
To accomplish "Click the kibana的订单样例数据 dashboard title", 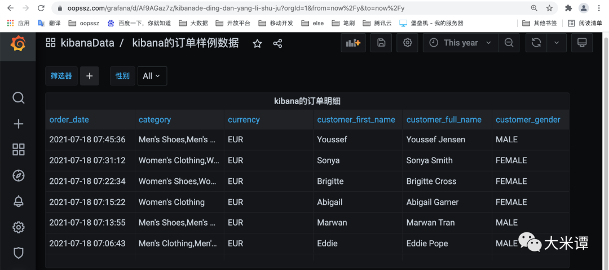I will pyautogui.click(x=186, y=43).
